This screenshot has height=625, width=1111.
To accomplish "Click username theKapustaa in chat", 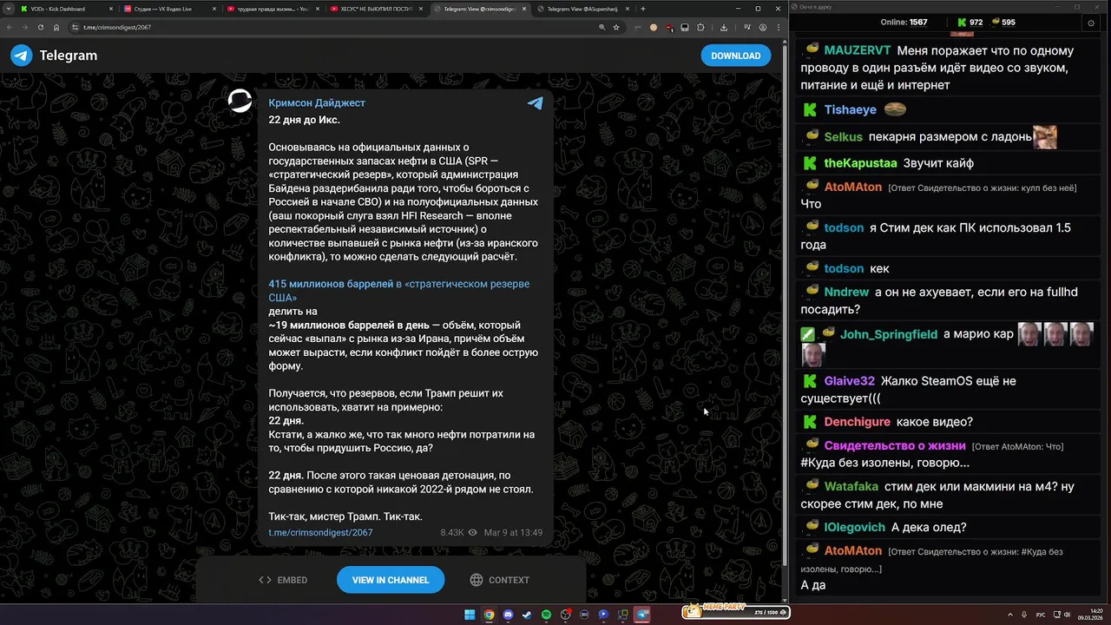I will coord(860,162).
